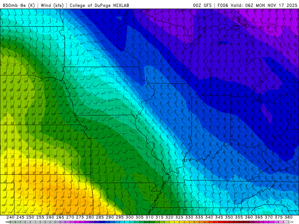
Task: Click the 'MON NOV 17 2025' valid date
Action: point(277,5)
